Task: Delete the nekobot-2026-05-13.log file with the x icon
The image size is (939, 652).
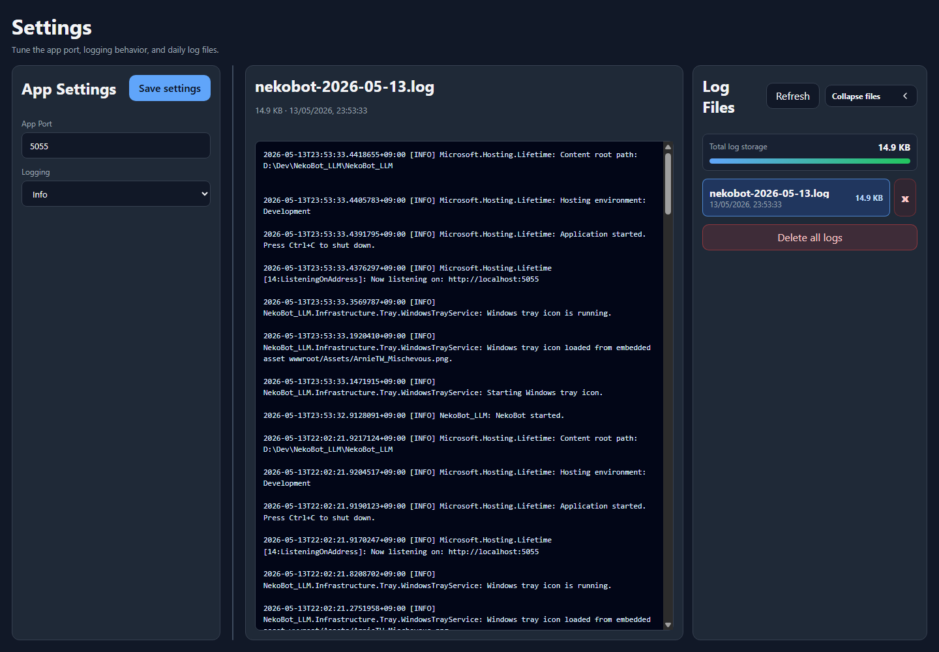Action: point(905,198)
